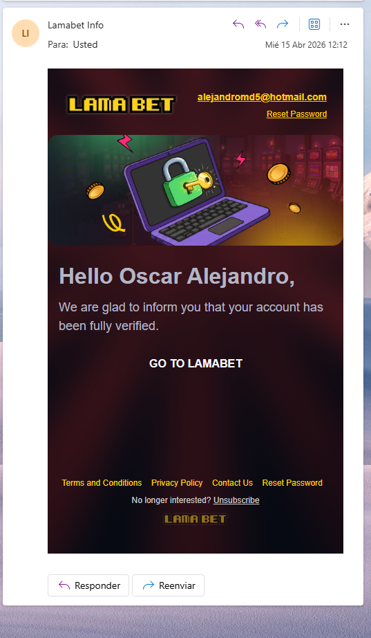Click the Lama Bet logo at top
The height and width of the screenshot is (638, 371).
(121, 105)
